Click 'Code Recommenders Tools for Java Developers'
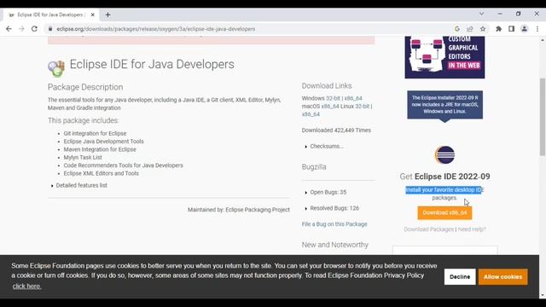The width and height of the screenshot is (546, 307). point(123,165)
